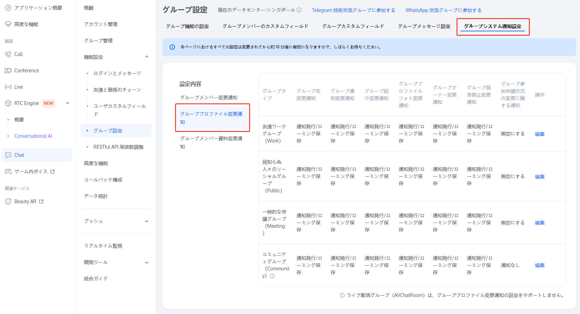Image resolution: width=580 pixels, height=314 pixels.
Task: Click the Beauty AR face icon
Action: click(x=8, y=201)
